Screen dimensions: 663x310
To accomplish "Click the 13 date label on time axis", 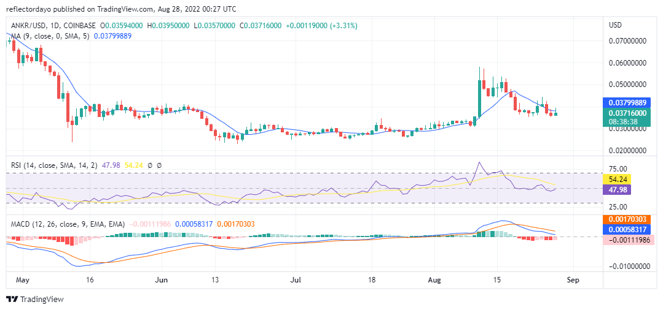I will [216, 279].
